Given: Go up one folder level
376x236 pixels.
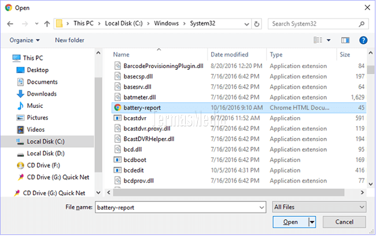Looking at the screenshot, I should pos(47,24).
